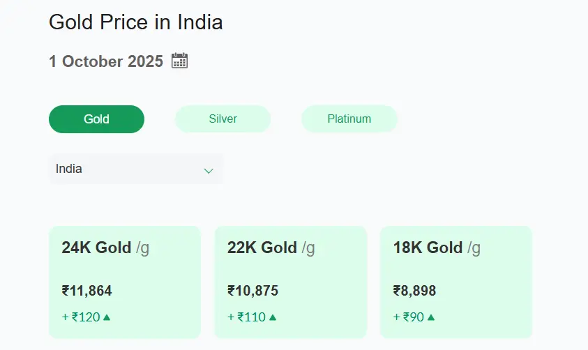The width and height of the screenshot is (588, 350).
Task: Select the 22K Gold /g card title
Action: (x=271, y=248)
